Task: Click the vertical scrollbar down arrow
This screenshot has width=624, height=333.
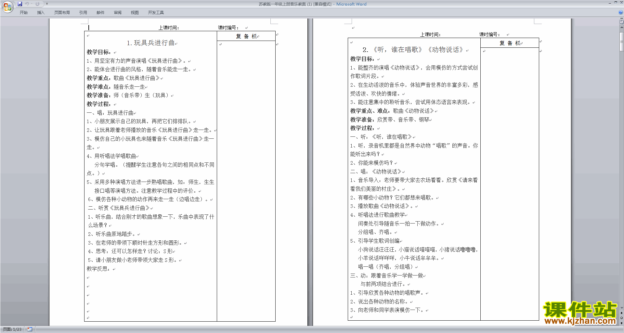Action: coord(622,308)
